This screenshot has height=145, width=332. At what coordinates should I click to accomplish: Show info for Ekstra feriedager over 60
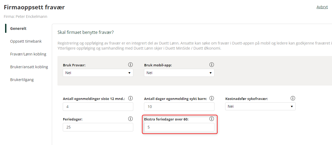click(212, 119)
